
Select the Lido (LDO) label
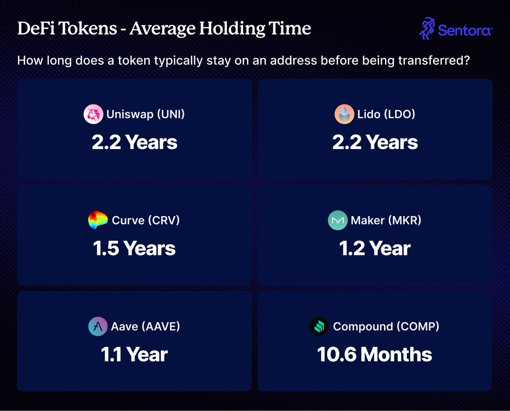(387, 114)
